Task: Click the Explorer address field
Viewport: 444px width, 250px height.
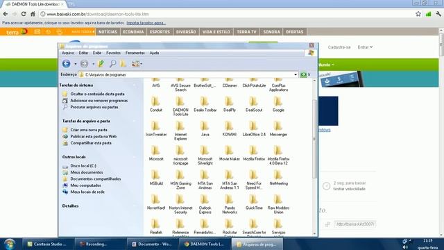Action: coord(188,74)
